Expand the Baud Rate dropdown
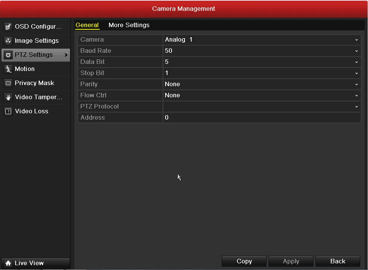 [262, 51]
